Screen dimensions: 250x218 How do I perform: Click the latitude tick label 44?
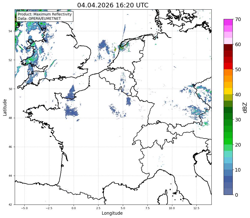[x=10, y=176]
